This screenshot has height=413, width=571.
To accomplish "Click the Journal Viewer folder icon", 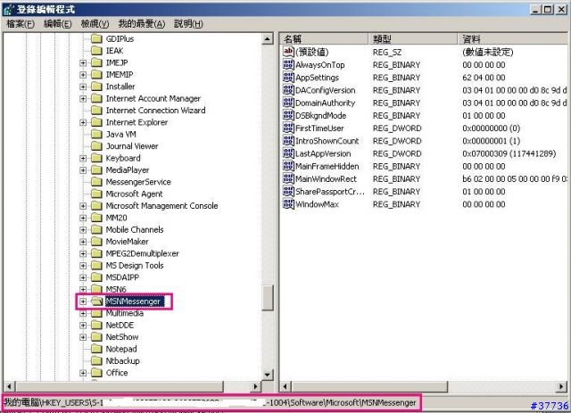I will click(x=96, y=146).
